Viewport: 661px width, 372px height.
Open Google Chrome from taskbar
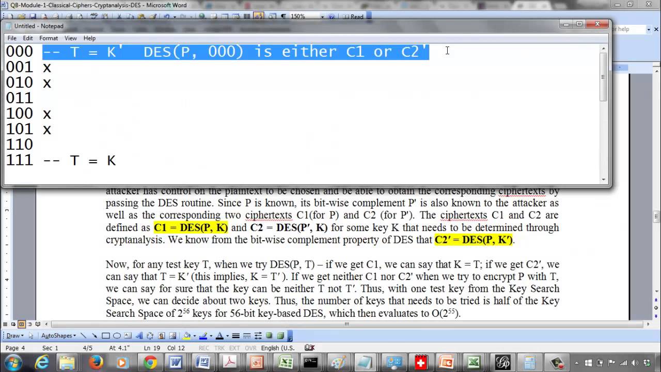tap(150, 362)
